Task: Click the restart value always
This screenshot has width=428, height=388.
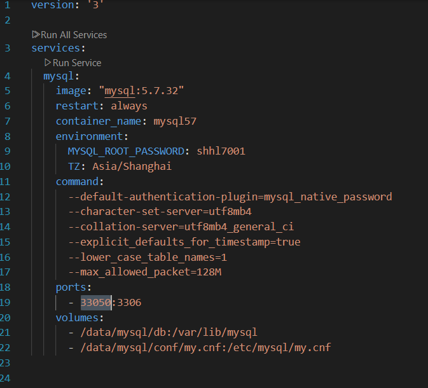Action: (x=129, y=106)
